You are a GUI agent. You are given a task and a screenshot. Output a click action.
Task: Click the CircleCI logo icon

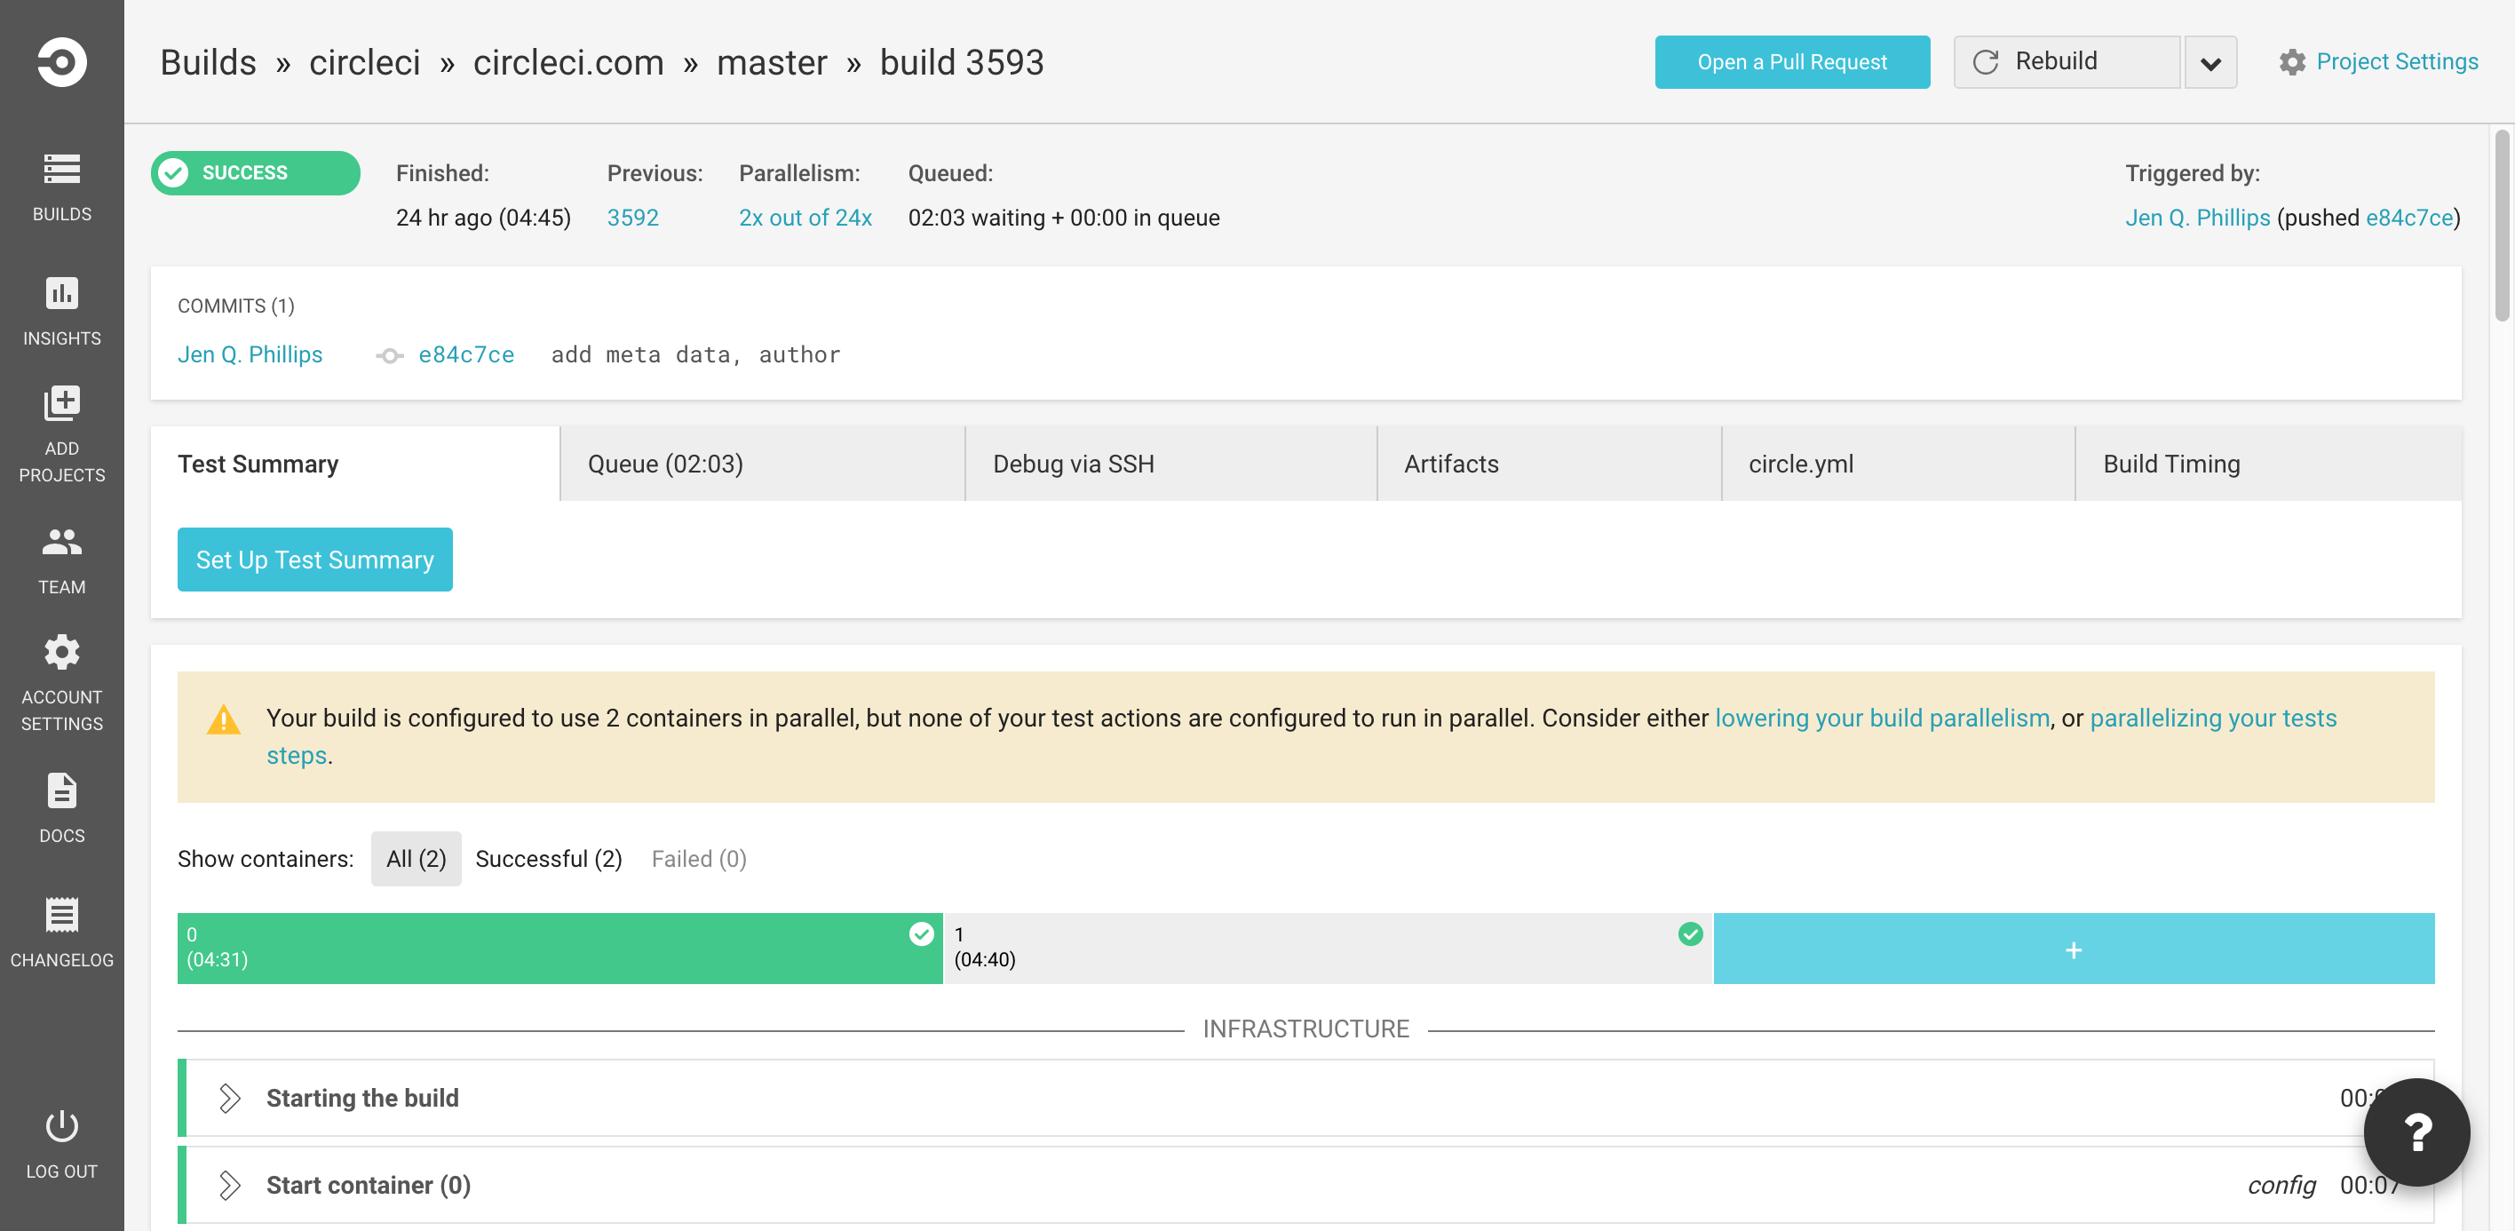pos(61,62)
